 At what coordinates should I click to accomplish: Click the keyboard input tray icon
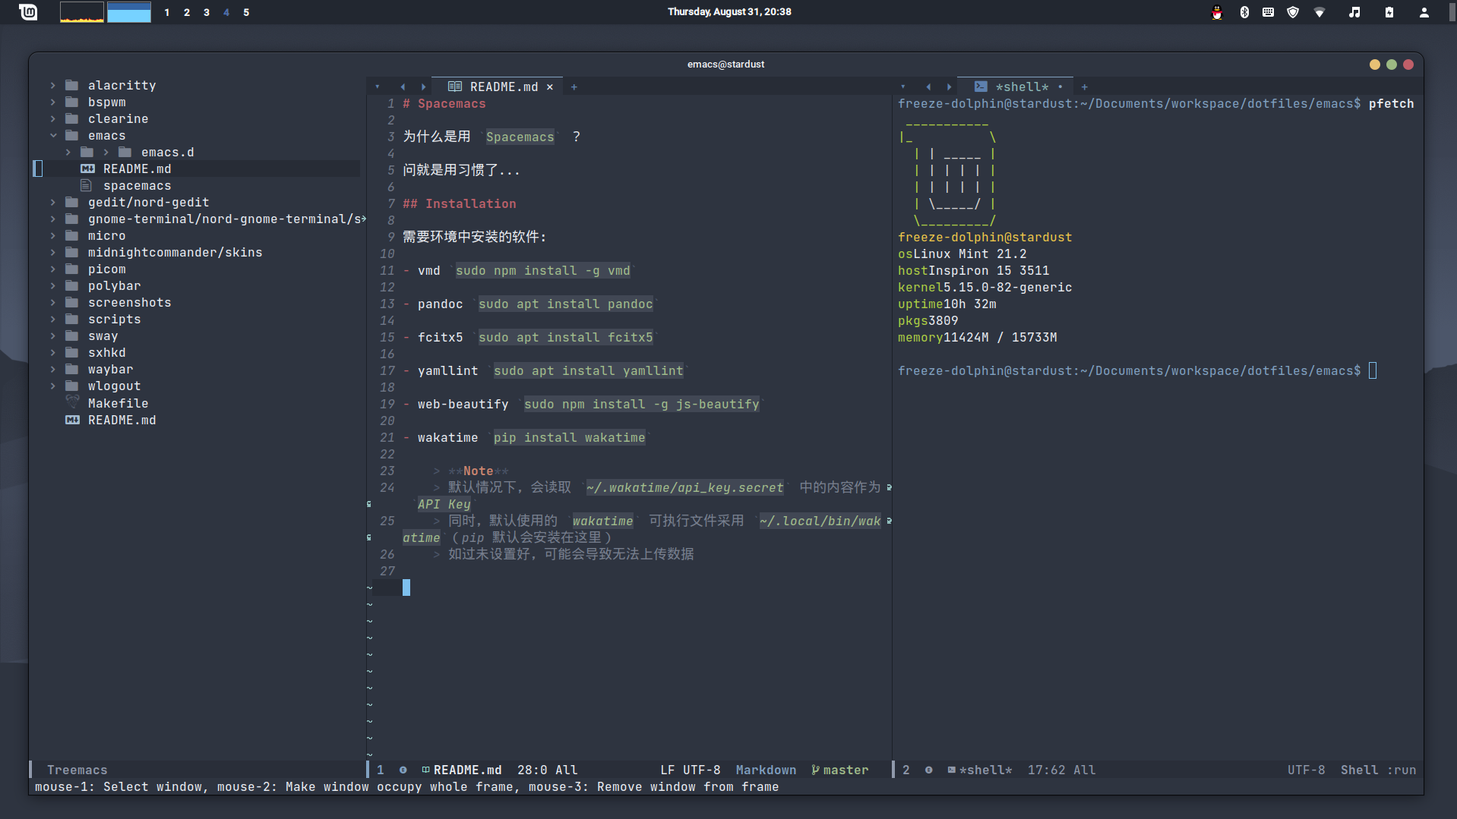coord(1268,12)
